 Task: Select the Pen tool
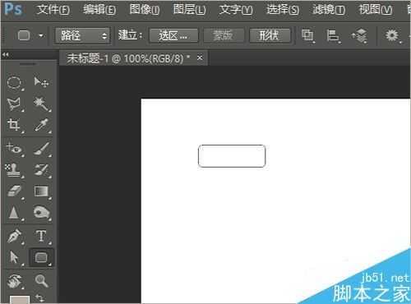tap(14, 236)
